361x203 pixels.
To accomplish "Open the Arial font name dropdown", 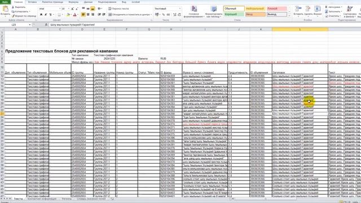I will pos(60,9).
